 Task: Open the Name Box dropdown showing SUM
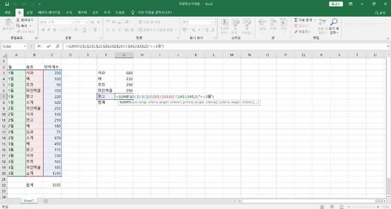click(24, 46)
